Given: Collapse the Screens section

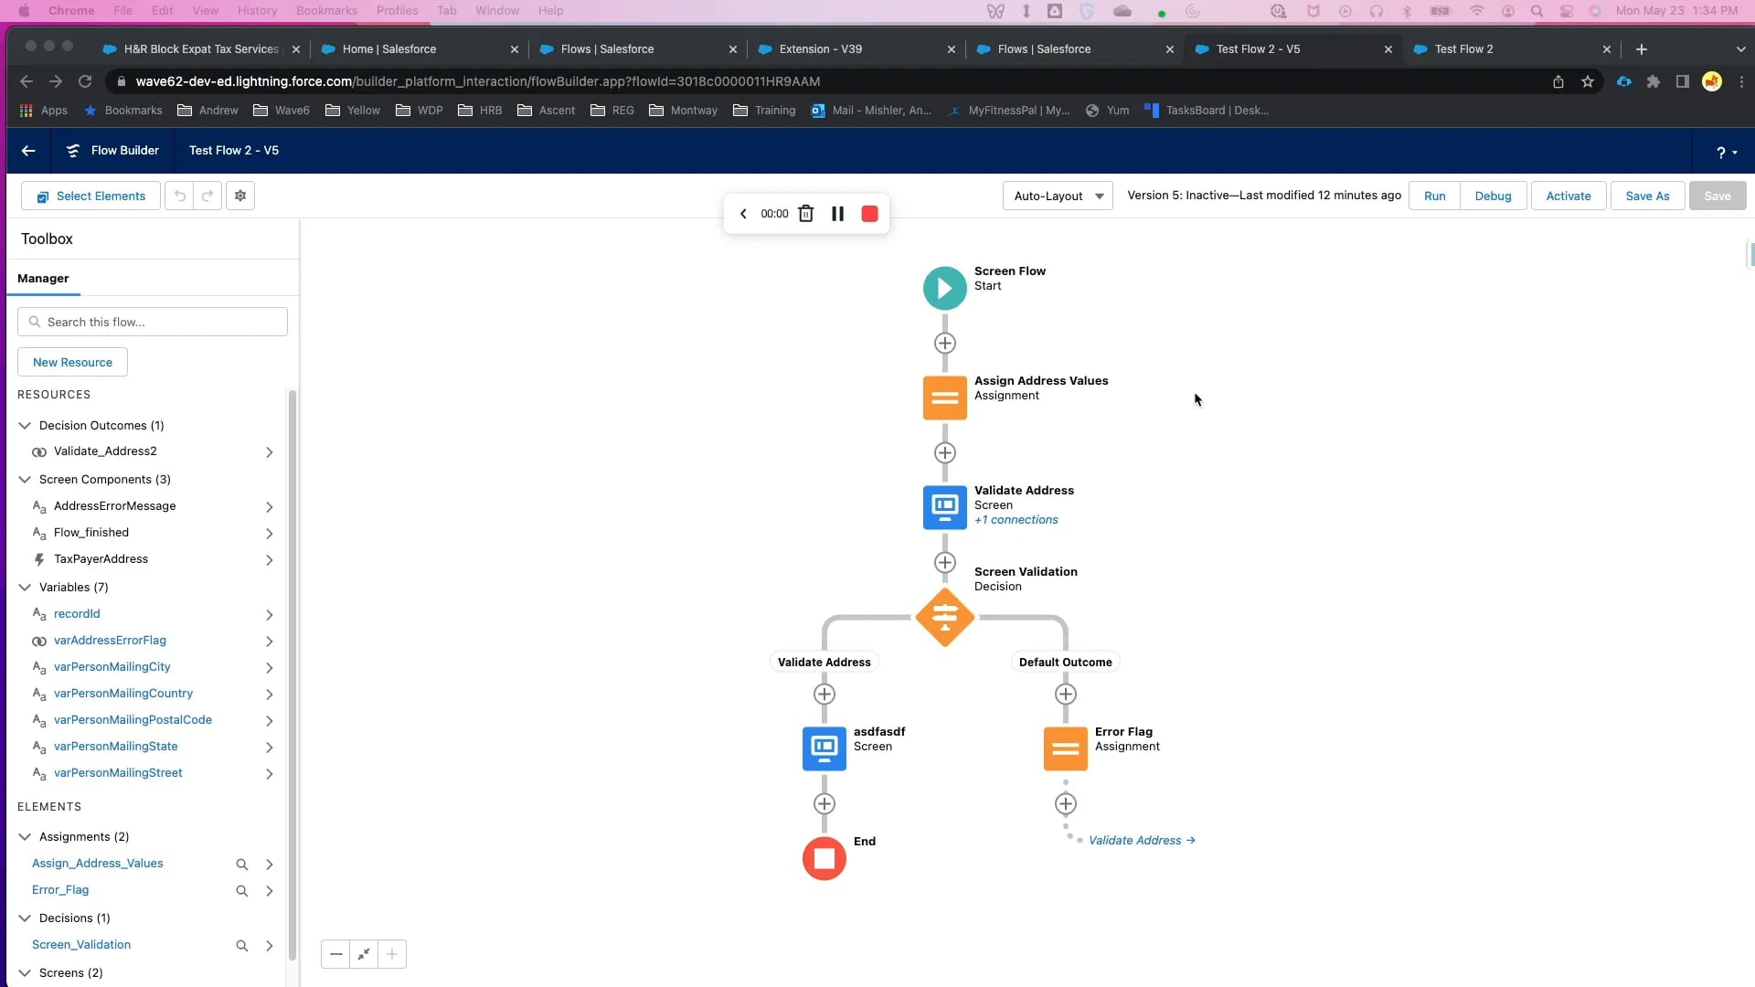Looking at the screenshot, I should [25, 973].
